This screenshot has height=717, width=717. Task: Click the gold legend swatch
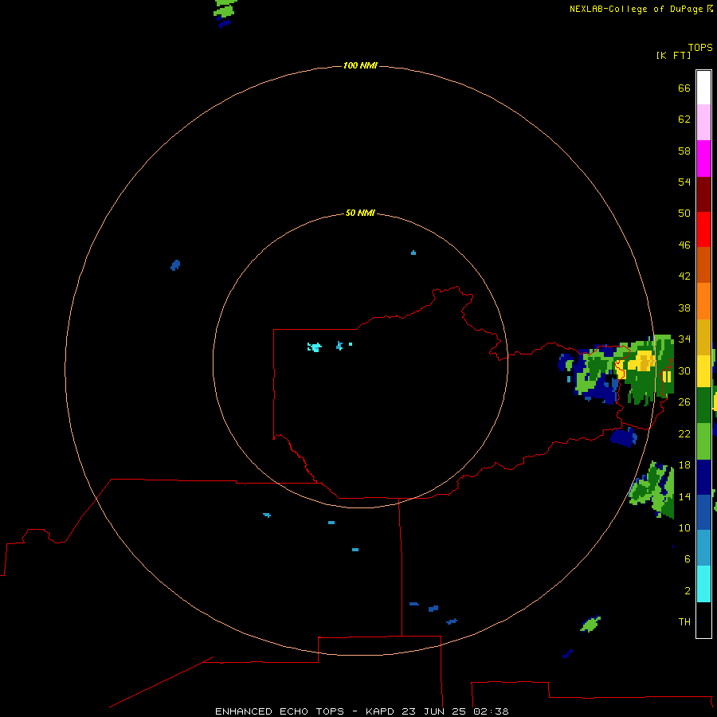[703, 337]
